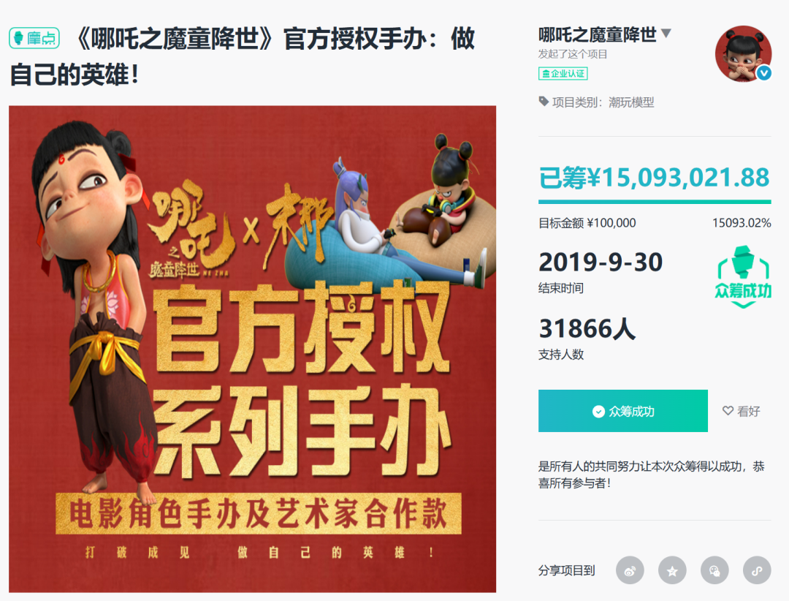This screenshot has height=601, width=789.
Task: Click the 企业认证 certification badge
Action: pos(563,74)
